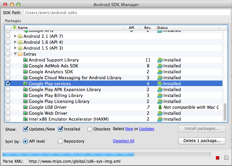
Task: Click the Deselect All link
Action: pos(123,141)
